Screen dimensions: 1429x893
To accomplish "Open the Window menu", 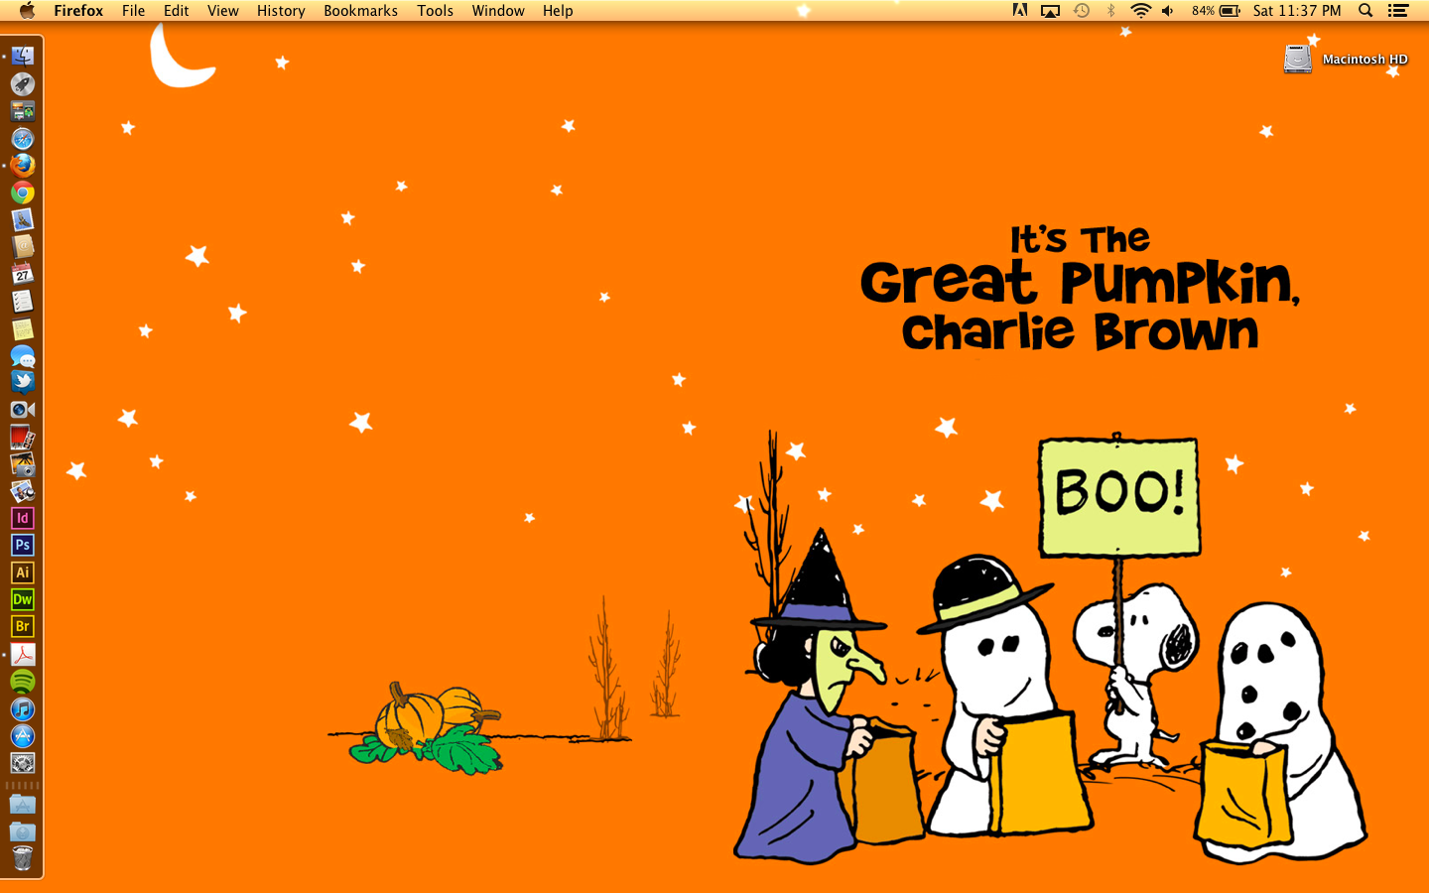I will (498, 11).
